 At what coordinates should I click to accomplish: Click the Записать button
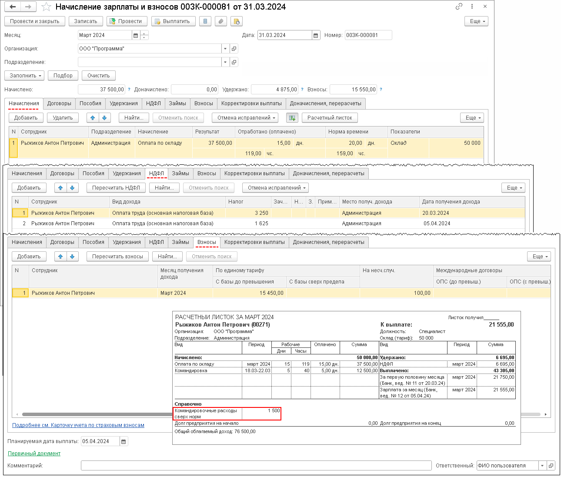point(86,21)
